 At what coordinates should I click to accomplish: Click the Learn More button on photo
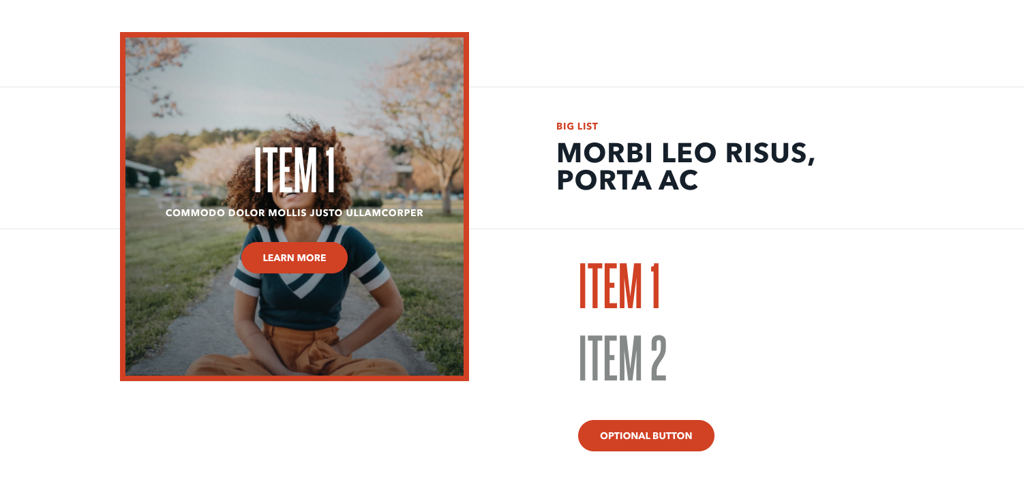(295, 258)
